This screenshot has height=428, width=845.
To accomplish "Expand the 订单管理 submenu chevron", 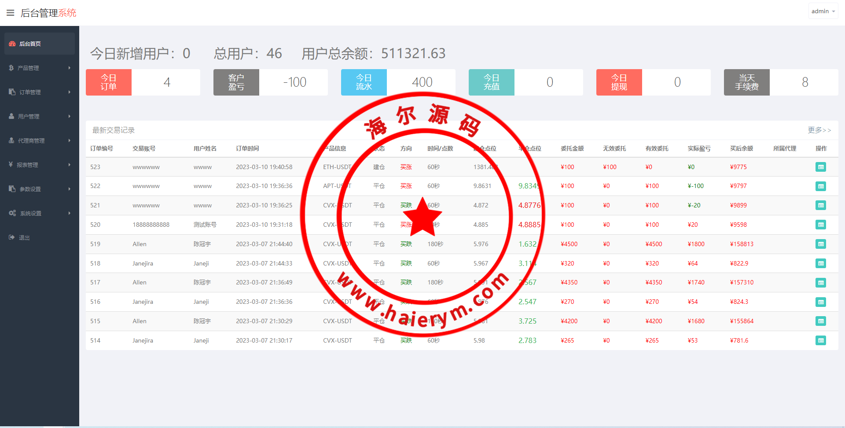I will 69,92.
